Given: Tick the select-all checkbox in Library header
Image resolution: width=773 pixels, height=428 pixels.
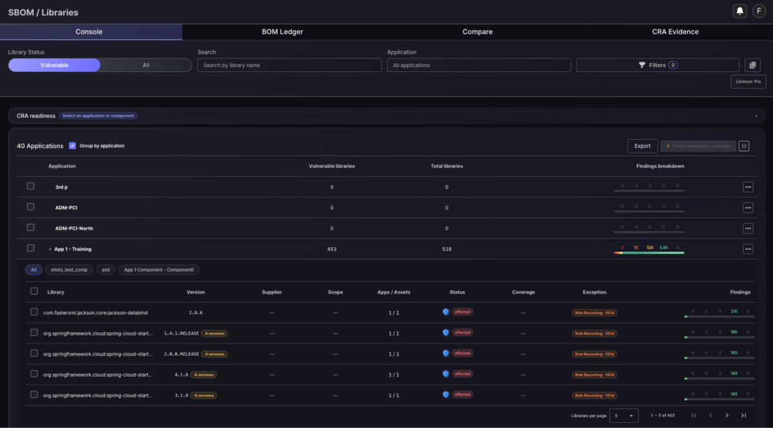Looking at the screenshot, I should [34, 291].
